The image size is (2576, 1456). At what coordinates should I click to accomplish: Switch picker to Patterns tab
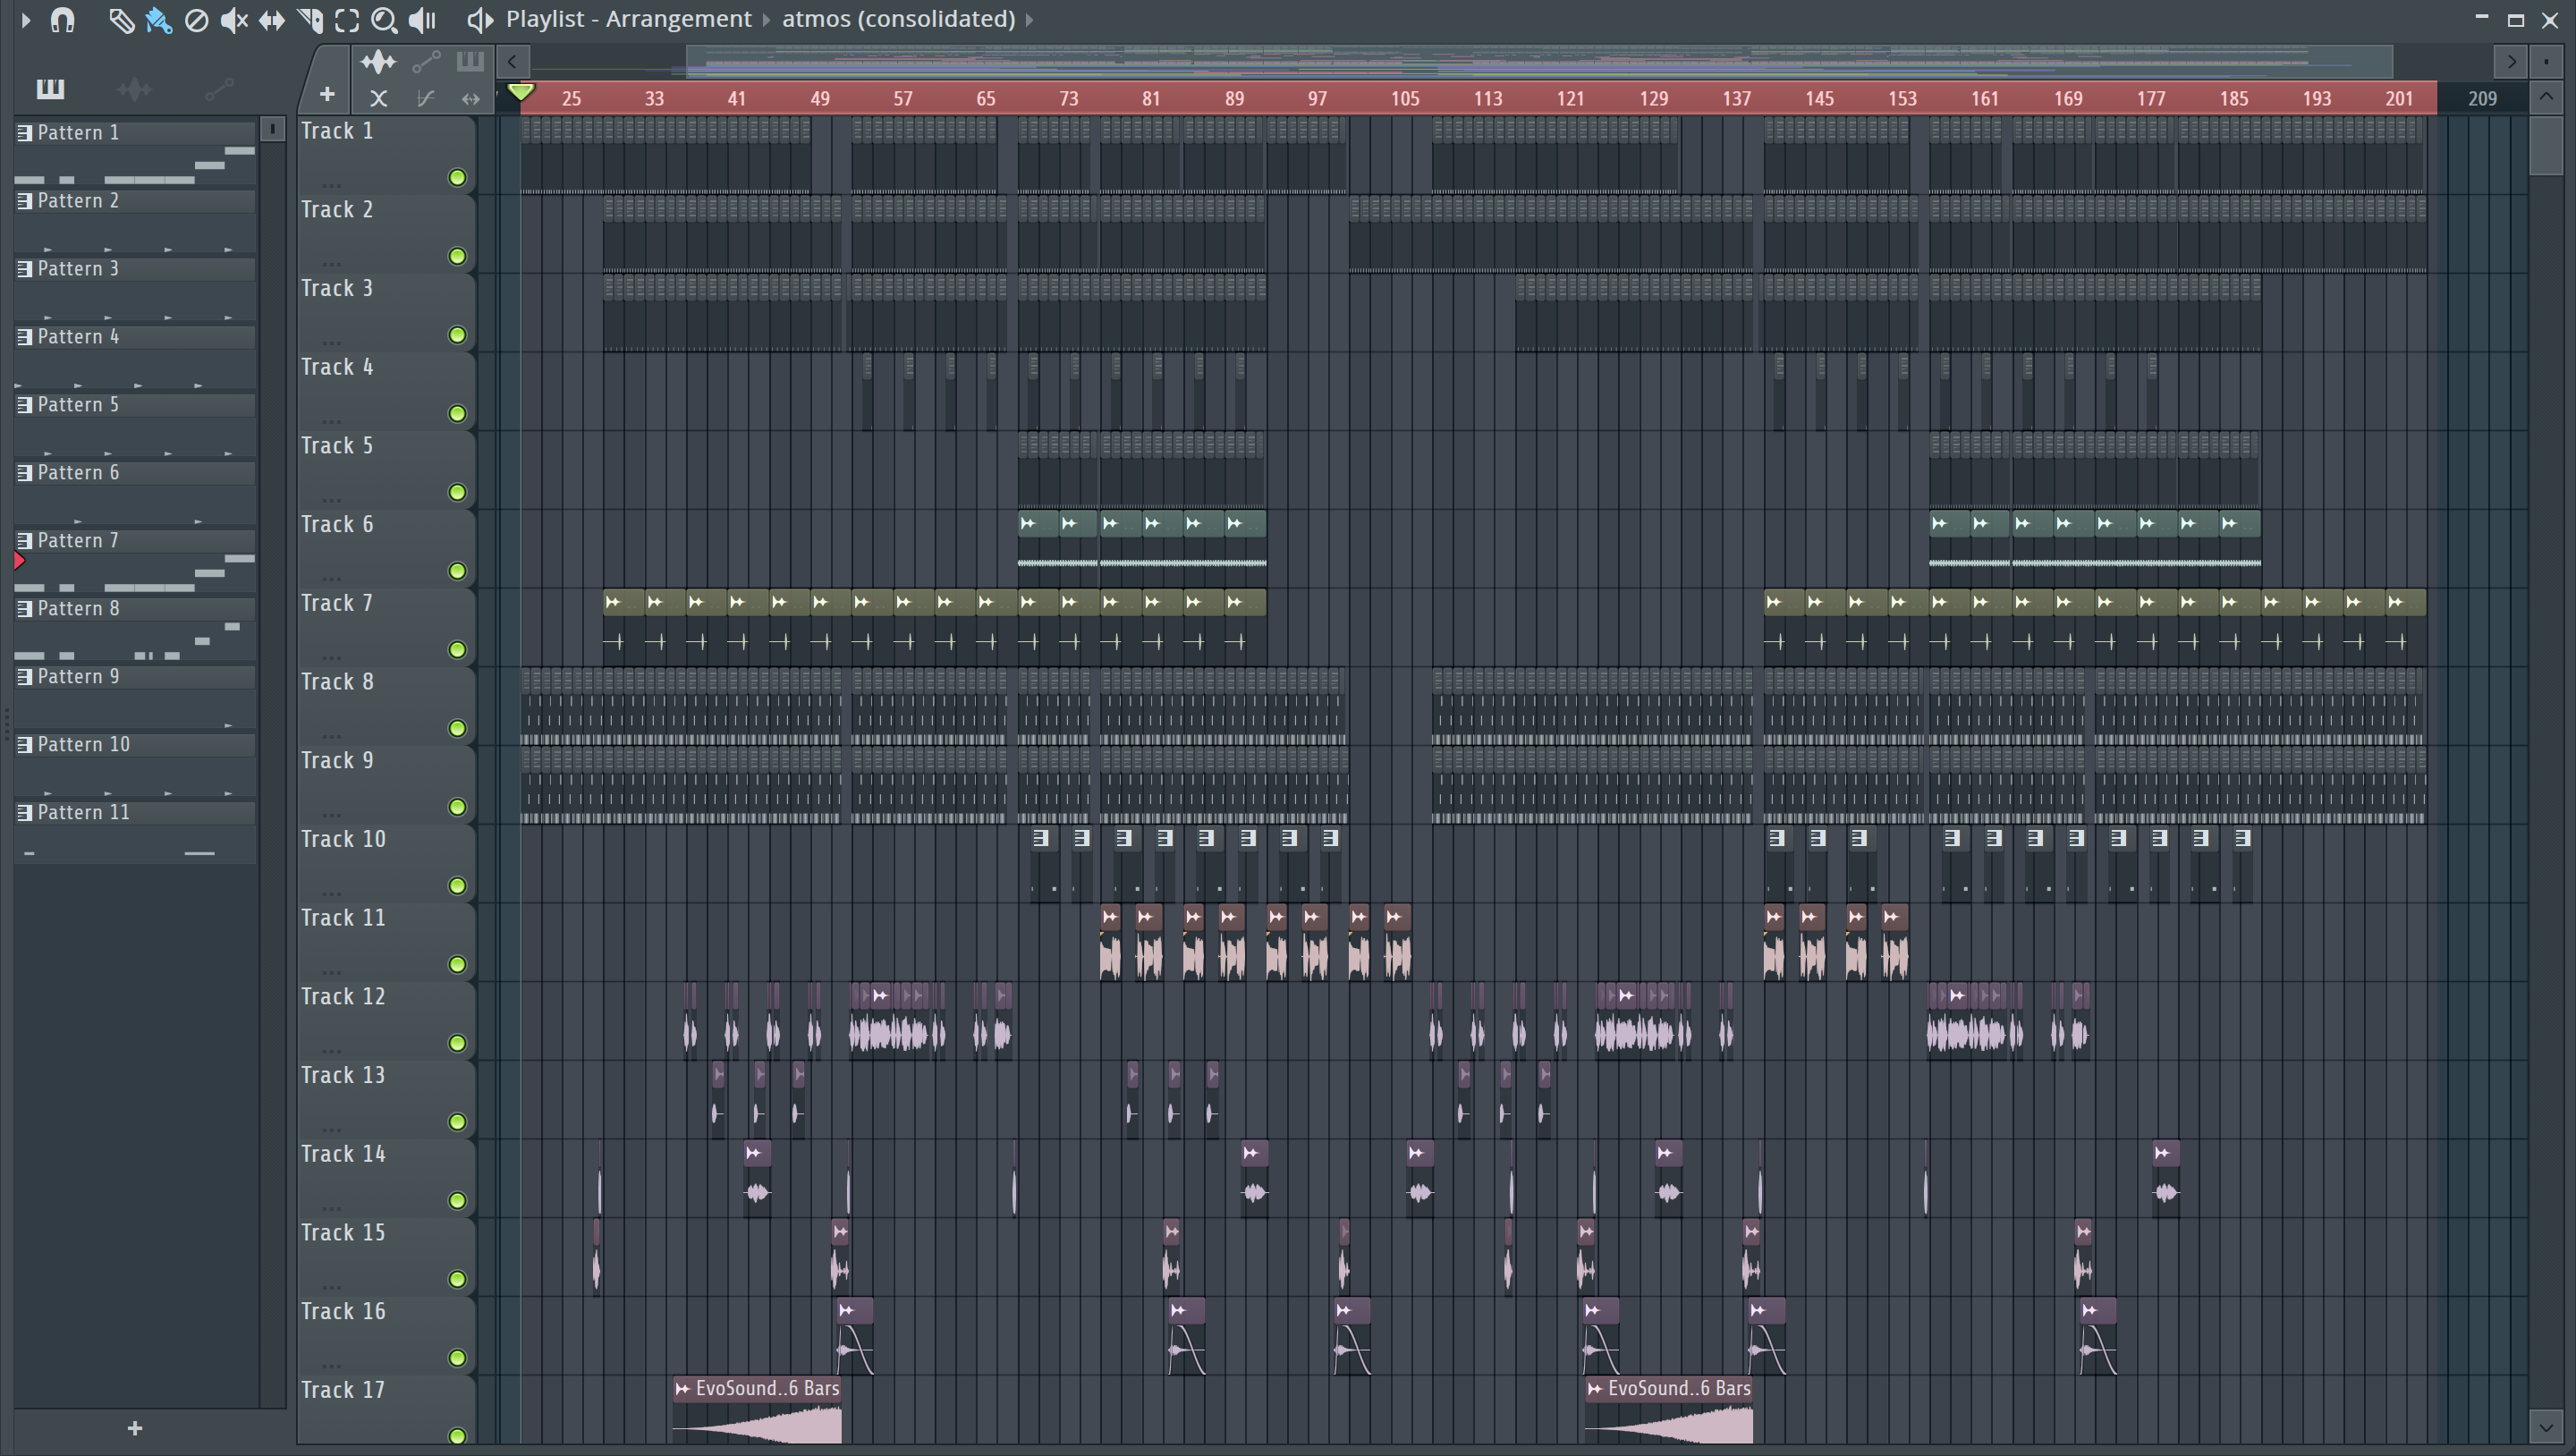tap(50, 89)
